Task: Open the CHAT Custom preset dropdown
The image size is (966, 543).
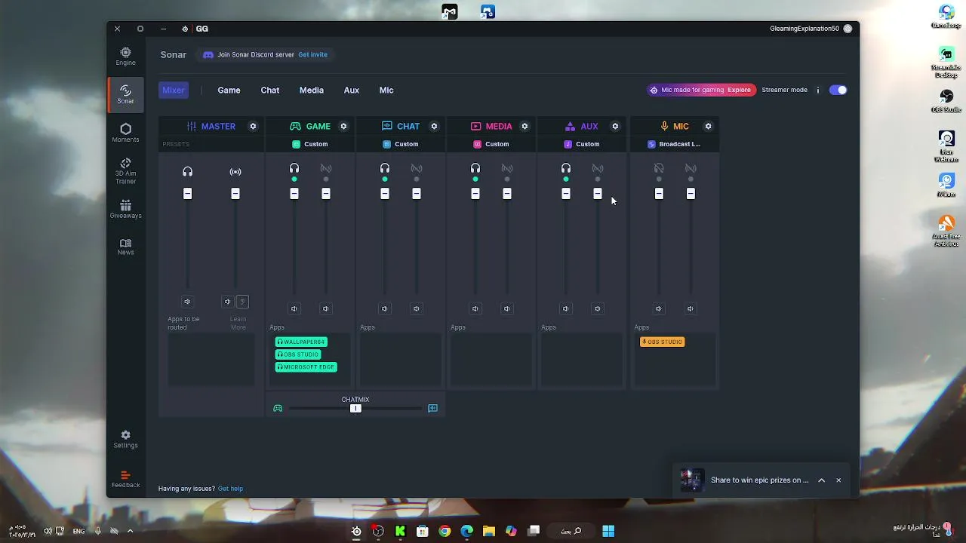Action: 401,144
